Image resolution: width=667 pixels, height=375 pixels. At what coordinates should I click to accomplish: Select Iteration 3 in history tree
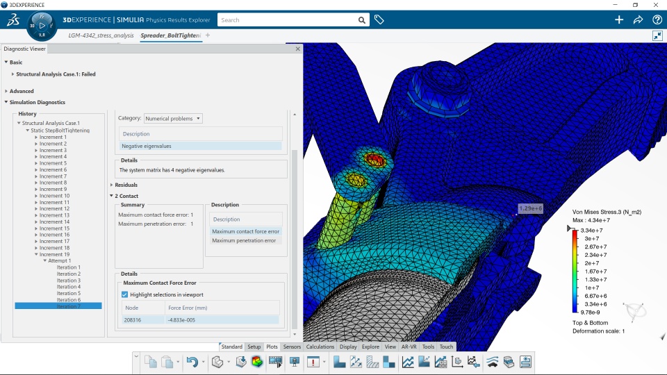(69, 280)
